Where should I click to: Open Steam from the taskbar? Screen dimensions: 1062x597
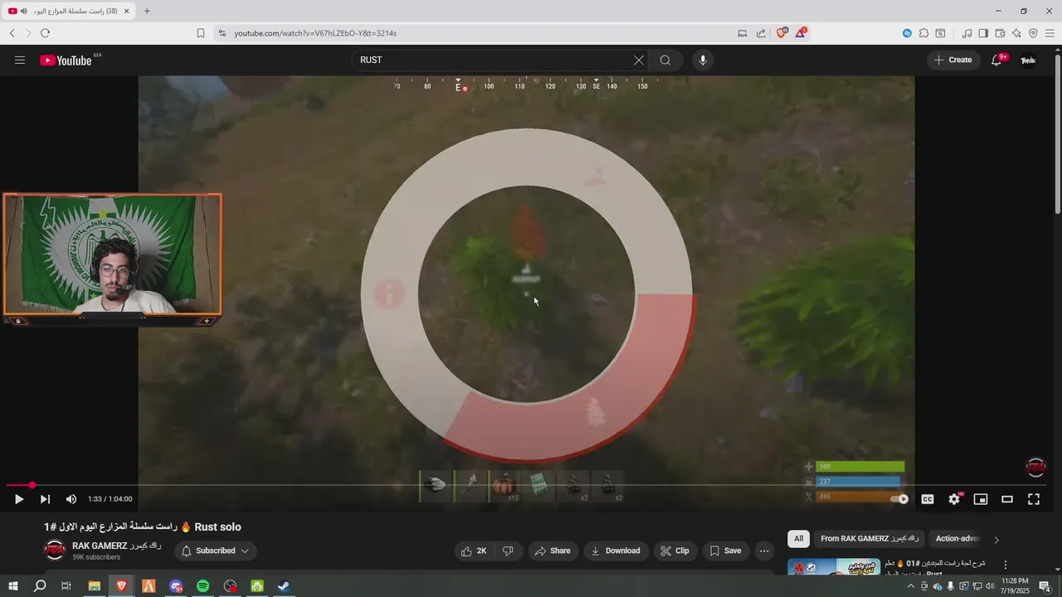pyautogui.click(x=284, y=586)
